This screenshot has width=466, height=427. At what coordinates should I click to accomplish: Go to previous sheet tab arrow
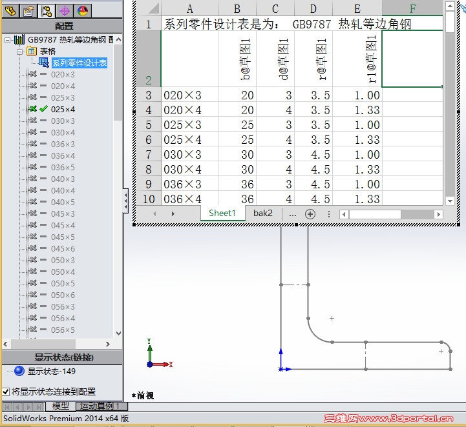click(x=154, y=213)
